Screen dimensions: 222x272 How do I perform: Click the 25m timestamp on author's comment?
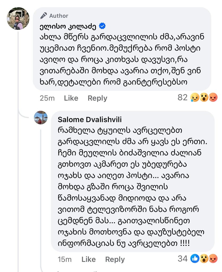tap(47, 98)
